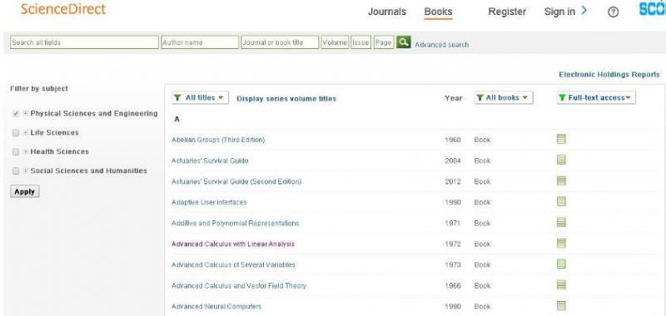Click full-text icon for Advanced Neural Computers

pyautogui.click(x=561, y=305)
